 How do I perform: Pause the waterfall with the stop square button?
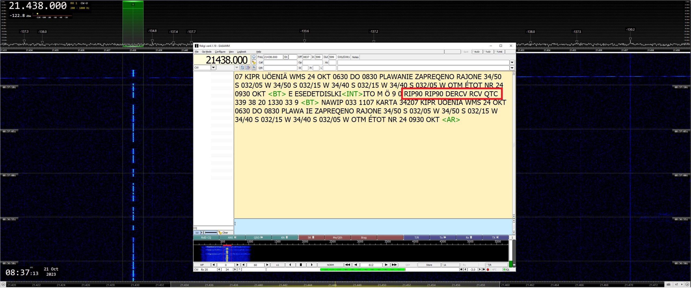point(301,265)
